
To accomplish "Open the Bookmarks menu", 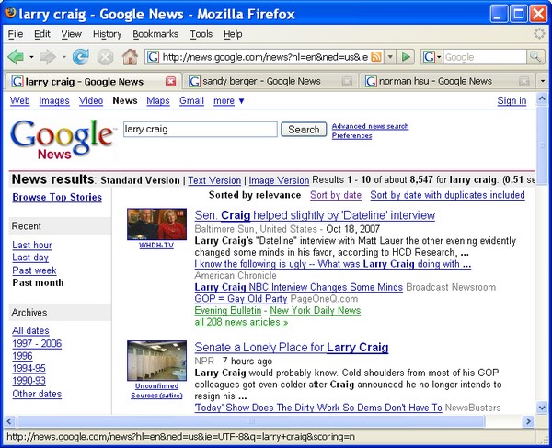I will tap(155, 34).
